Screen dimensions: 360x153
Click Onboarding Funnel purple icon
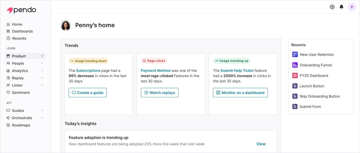pos(295,65)
